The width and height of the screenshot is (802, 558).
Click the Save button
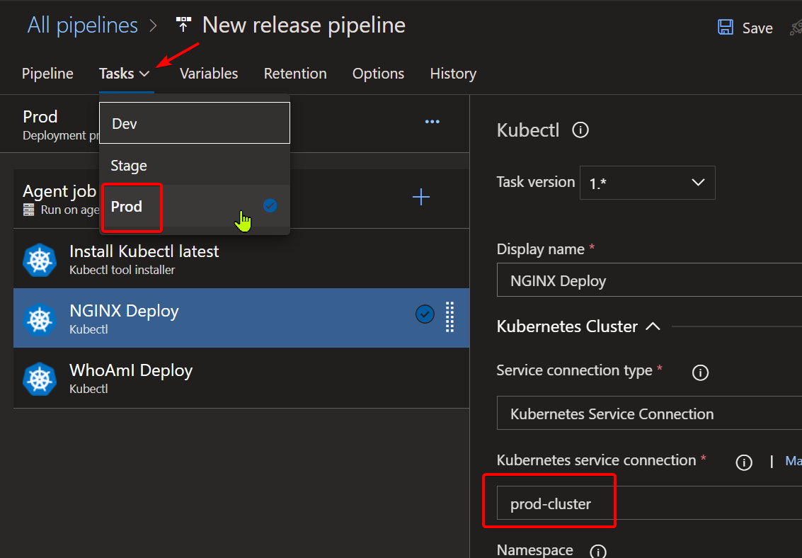tap(745, 28)
